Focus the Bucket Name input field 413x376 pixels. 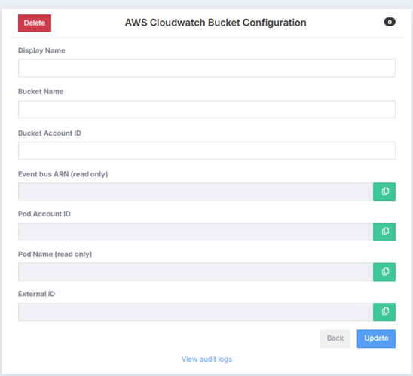(206, 109)
